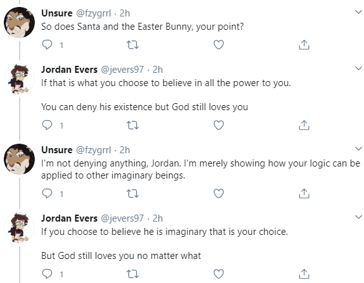Share Jordan's 'deny his existence' tweet
Viewport: 364px width, 283px height.
click(x=304, y=125)
